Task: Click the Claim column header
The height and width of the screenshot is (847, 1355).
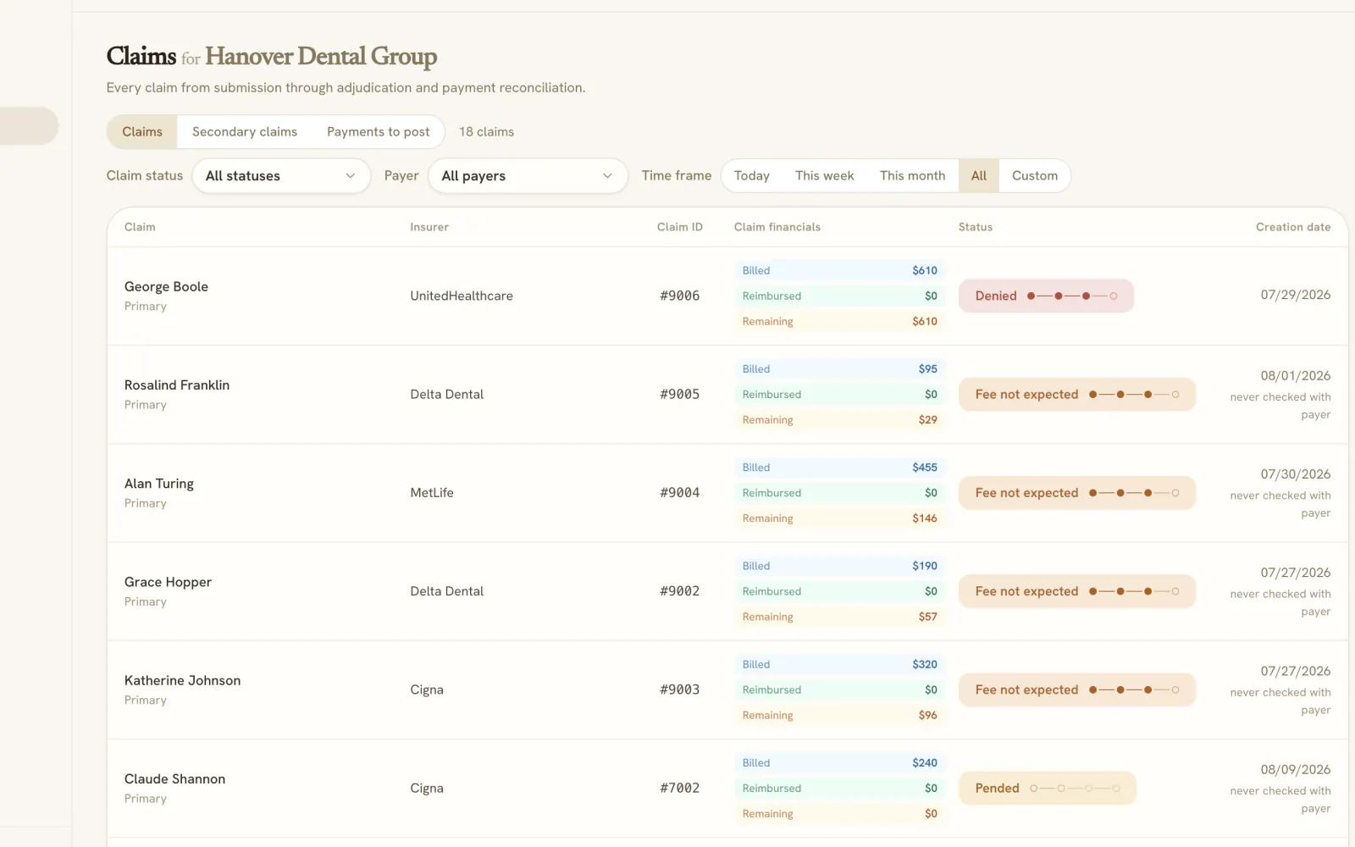Action: coord(140,227)
